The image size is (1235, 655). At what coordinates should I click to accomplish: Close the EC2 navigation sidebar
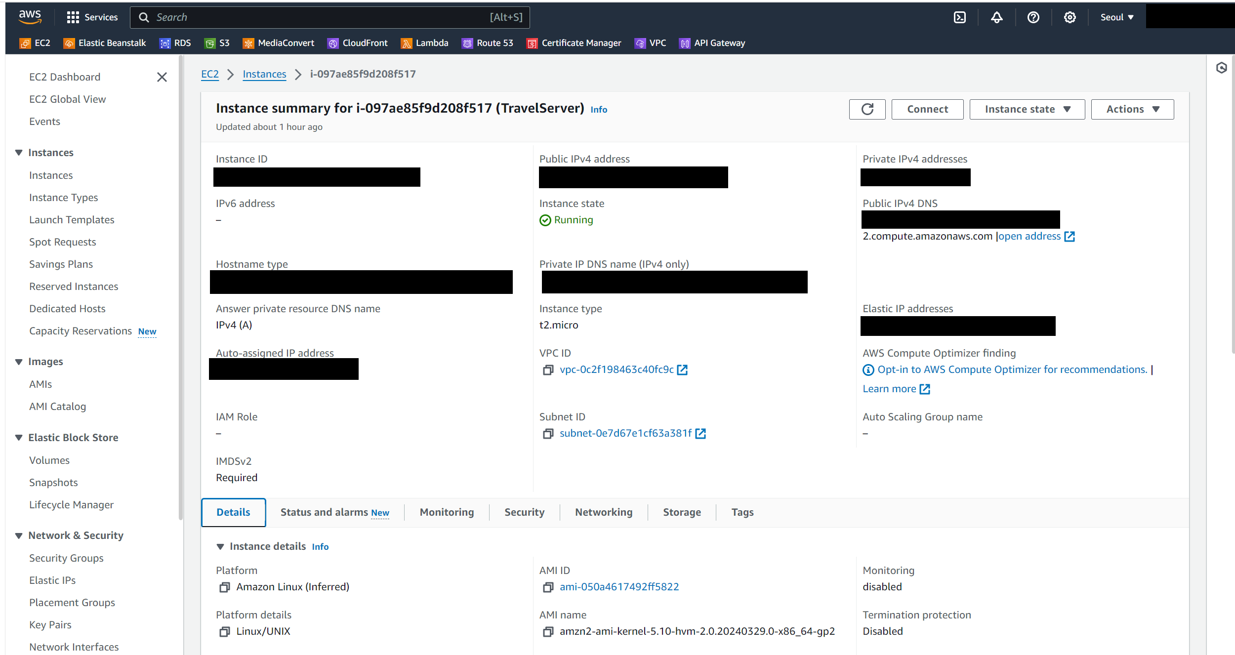[x=162, y=77]
